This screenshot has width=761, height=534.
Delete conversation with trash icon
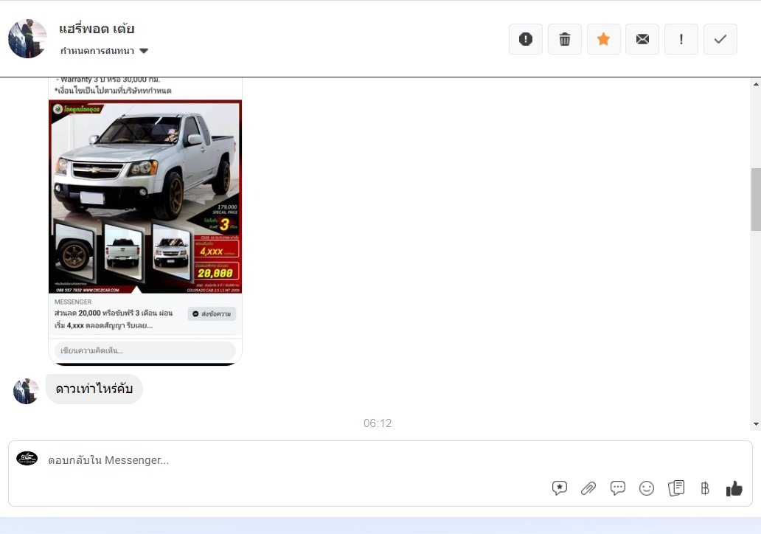(564, 39)
